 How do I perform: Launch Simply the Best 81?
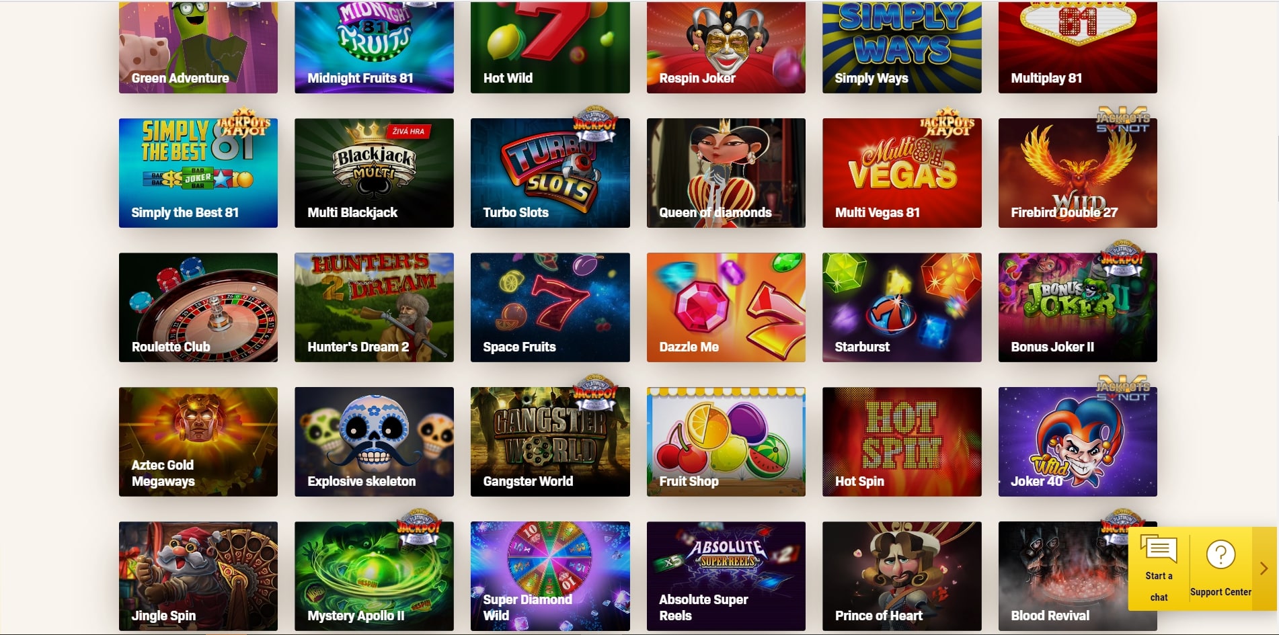click(x=198, y=173)
